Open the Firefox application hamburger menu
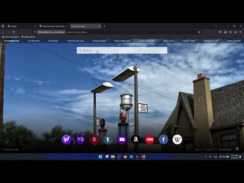Image resolution: width=244 pixels, height=183 pixels. pyautogui.click(x=241, y=32)
